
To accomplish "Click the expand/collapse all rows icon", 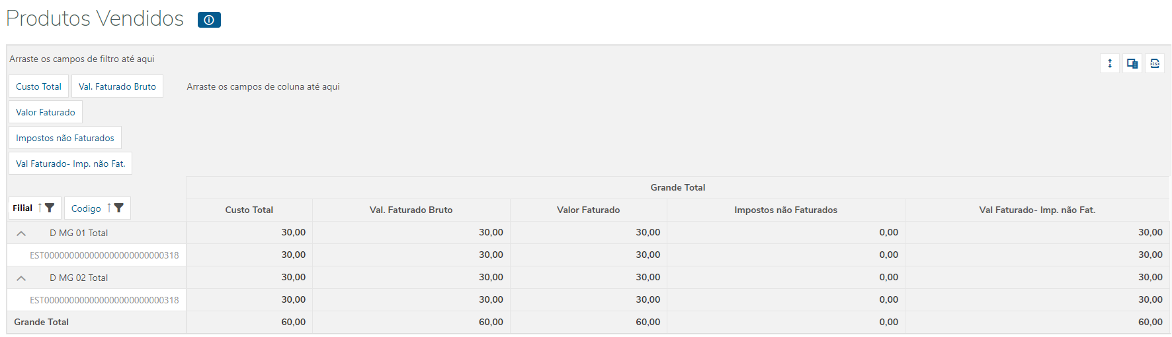I will click(x=1110, y=63).
